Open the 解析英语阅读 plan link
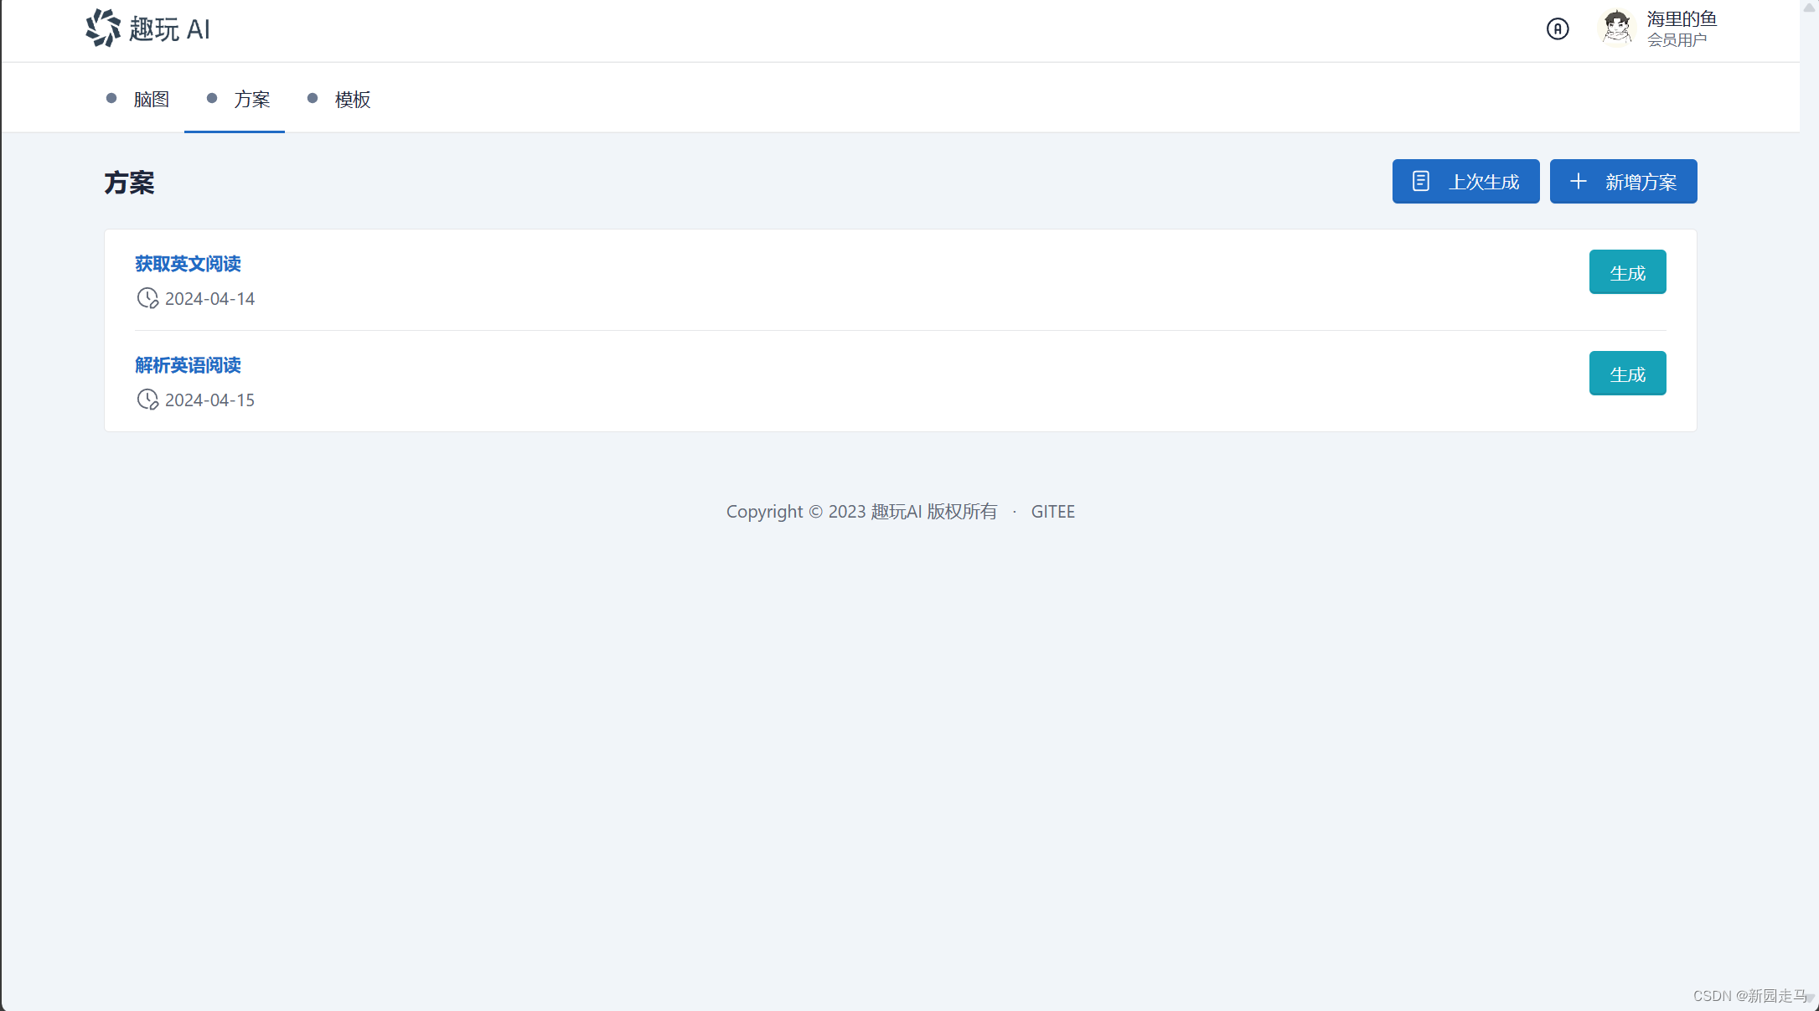This screenshot has width=1819, height=1011. pyautogui.click(x=188, y=365)
